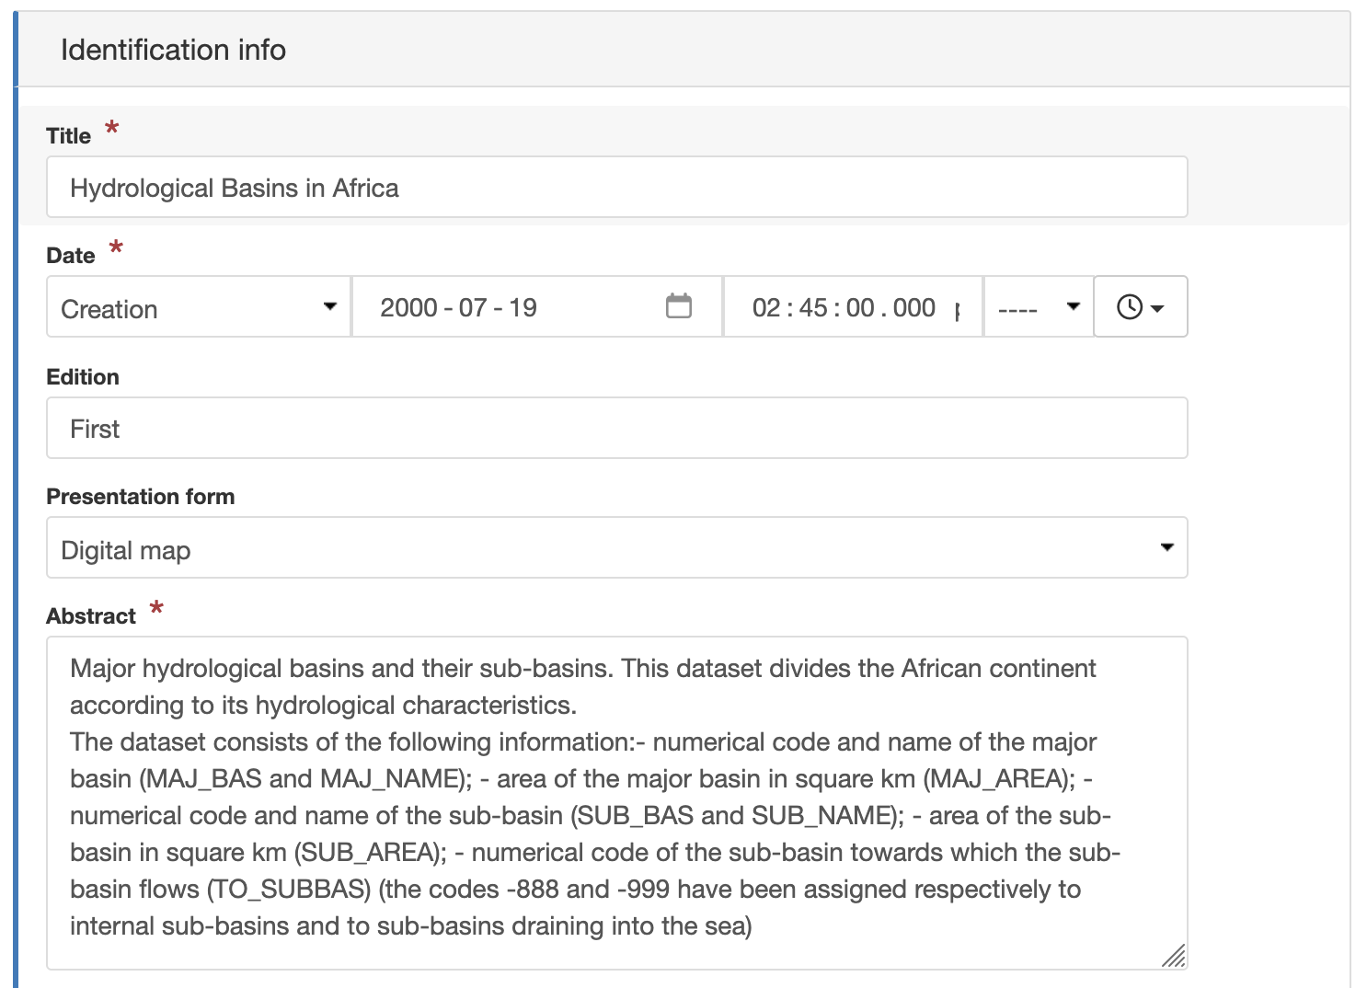
Task: Click the Edition field label
Action: click(x=83, y=377)
